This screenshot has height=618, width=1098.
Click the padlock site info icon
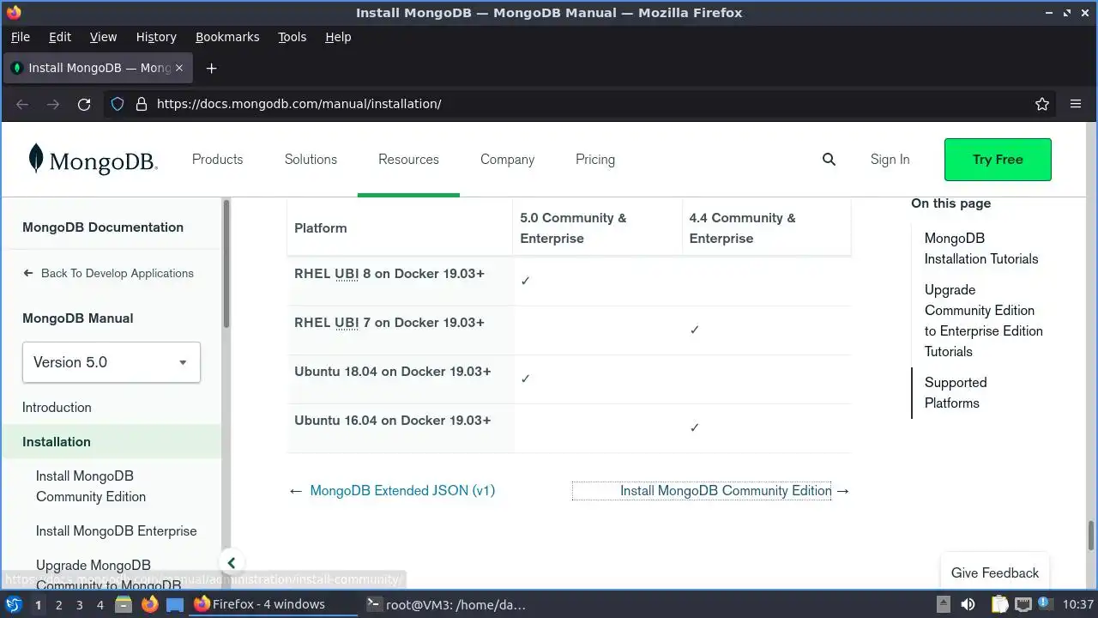[x=142, y=104]
